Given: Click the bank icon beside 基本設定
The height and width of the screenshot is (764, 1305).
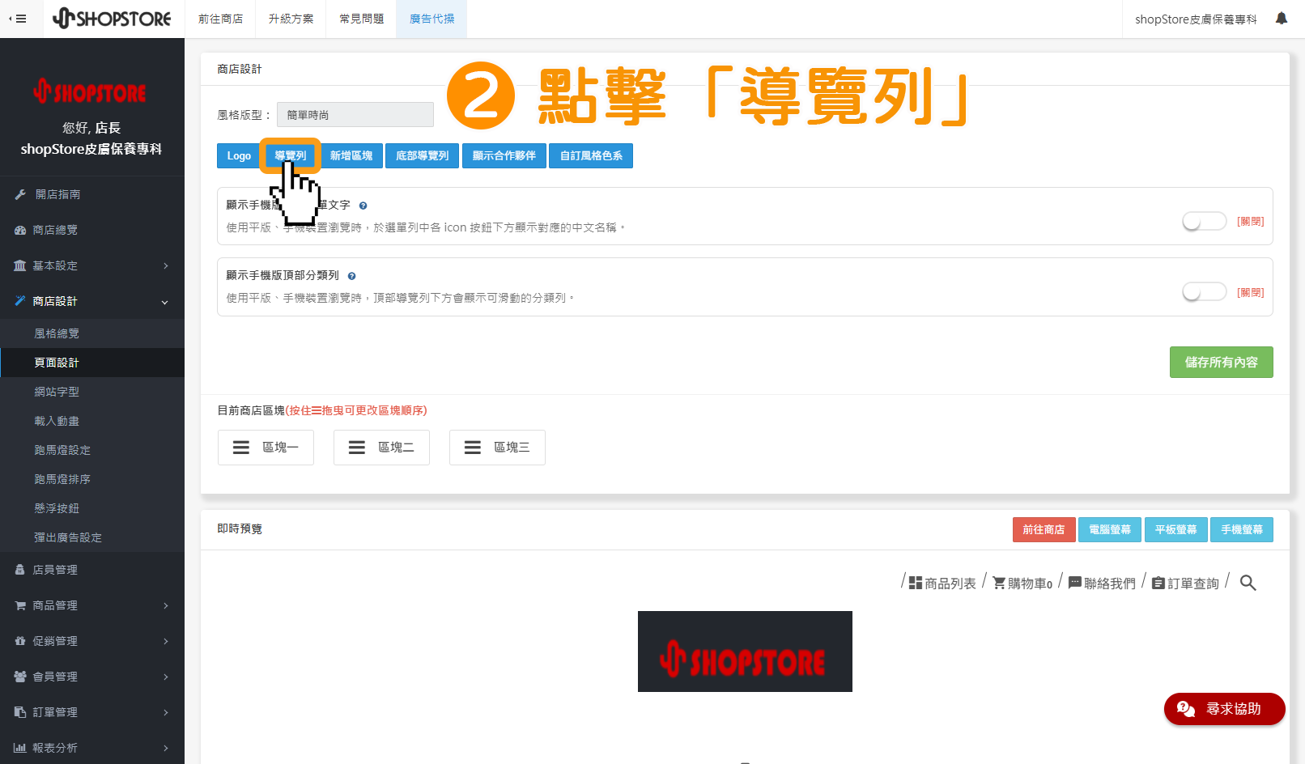Looking at the screenshot, I should tap(20, 265).
